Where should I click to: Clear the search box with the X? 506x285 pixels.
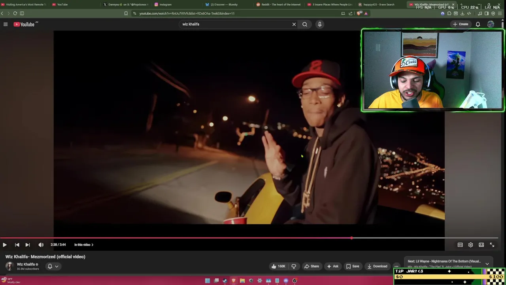coord(294,24)
